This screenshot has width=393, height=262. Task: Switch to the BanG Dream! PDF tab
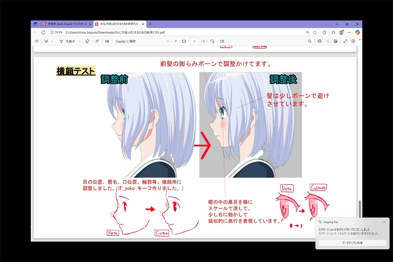(66, 24)
